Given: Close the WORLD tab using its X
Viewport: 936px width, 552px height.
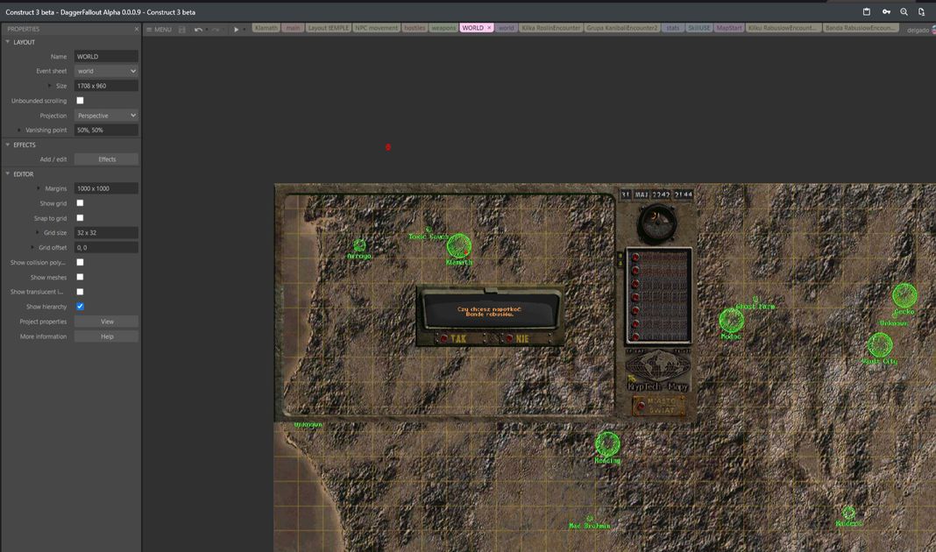Looking at the screenshot, I should tap(489, 28).
